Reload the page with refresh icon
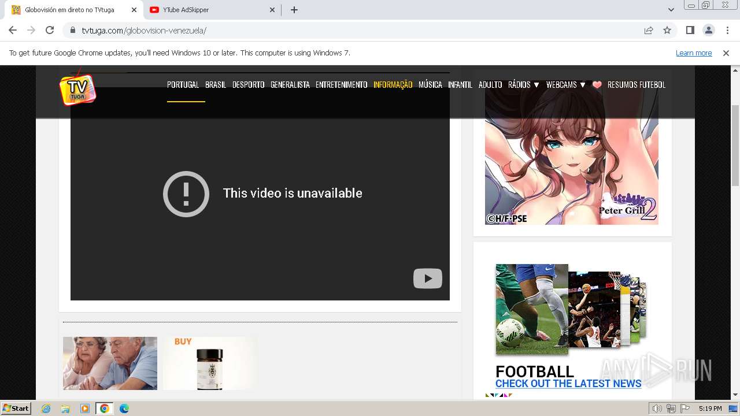The height and width of the screenshot is (416, 740). (50, 30)
